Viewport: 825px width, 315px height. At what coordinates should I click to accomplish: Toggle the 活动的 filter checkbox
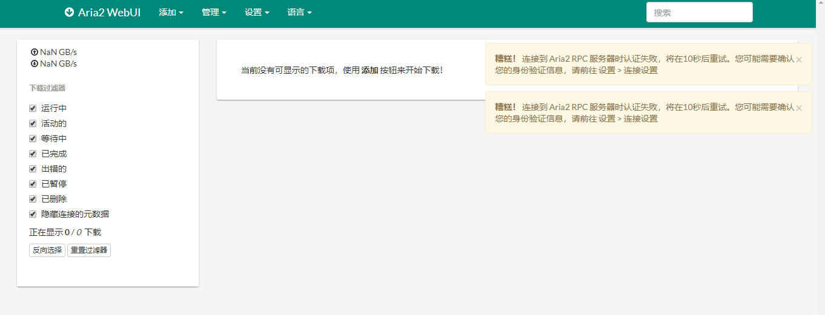pyautogui.click(x=33, y=123)
